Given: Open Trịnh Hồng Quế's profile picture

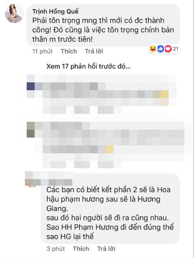Looking at the screenshot, I should (x=14, y=13).
